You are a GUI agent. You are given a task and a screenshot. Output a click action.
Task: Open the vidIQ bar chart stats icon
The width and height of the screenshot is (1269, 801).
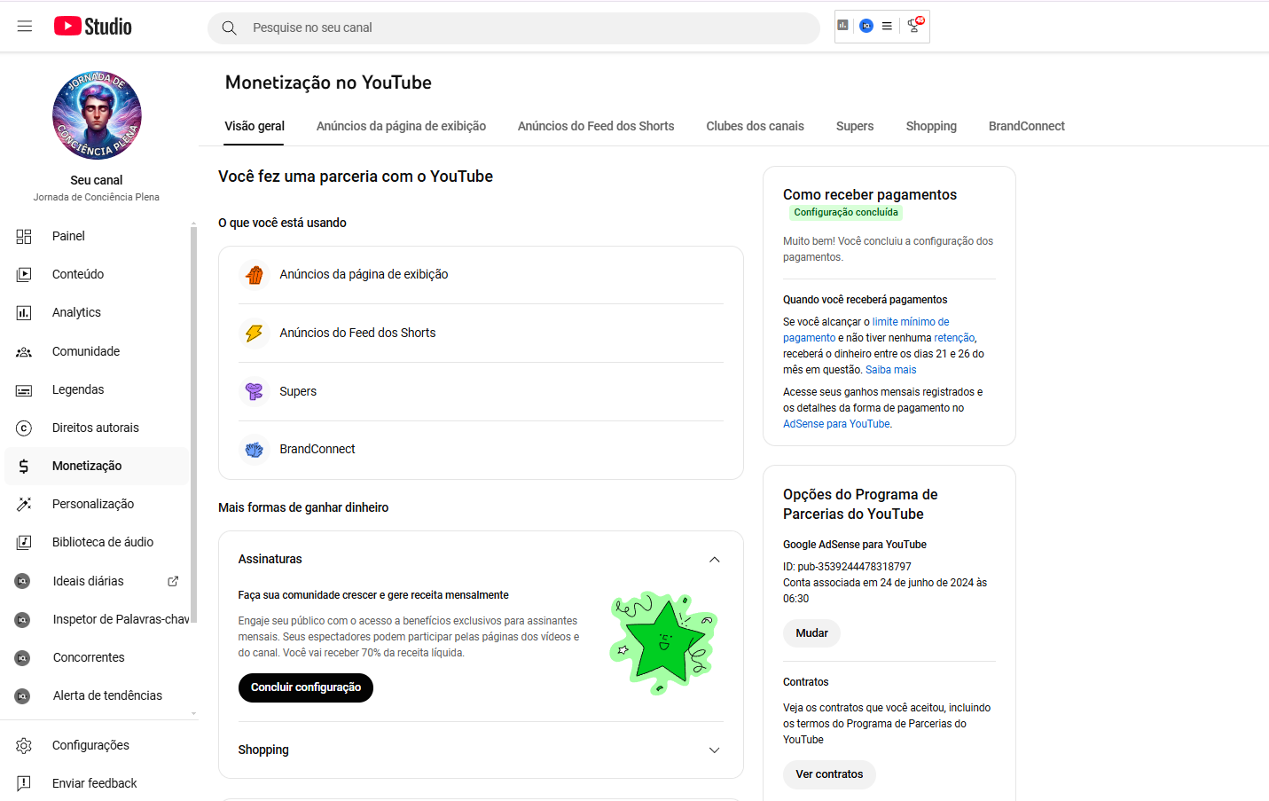coord(843,26)
